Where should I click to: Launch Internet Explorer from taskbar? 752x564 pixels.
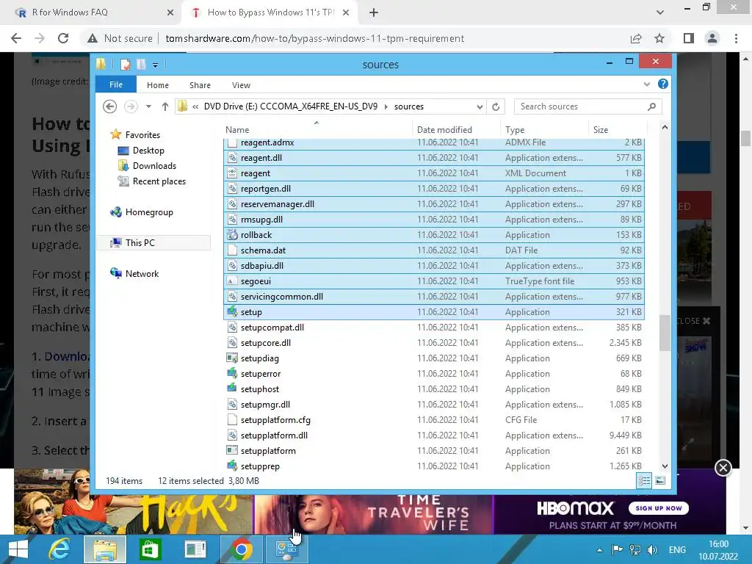point(59,549)
